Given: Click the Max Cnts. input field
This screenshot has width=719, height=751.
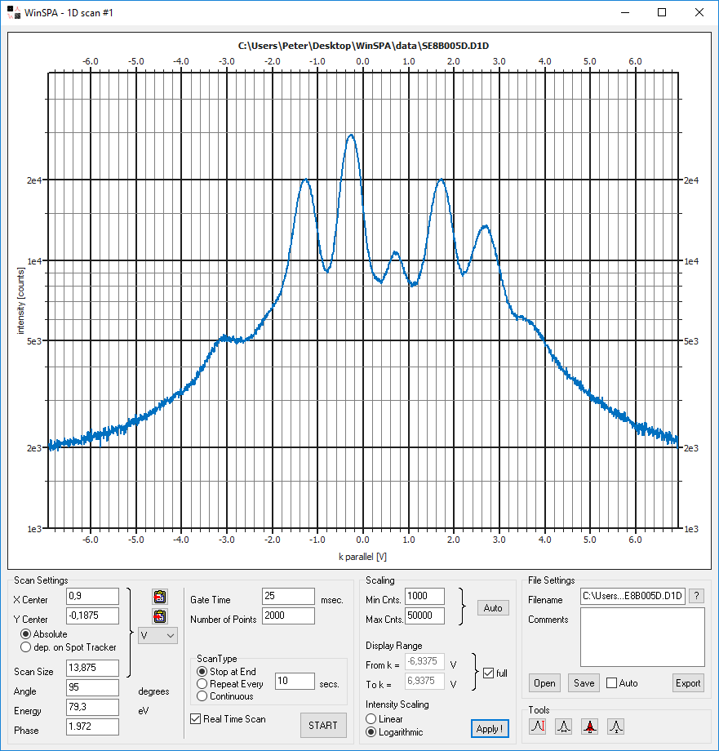Looking at the screenshot, I should (424, 616).
